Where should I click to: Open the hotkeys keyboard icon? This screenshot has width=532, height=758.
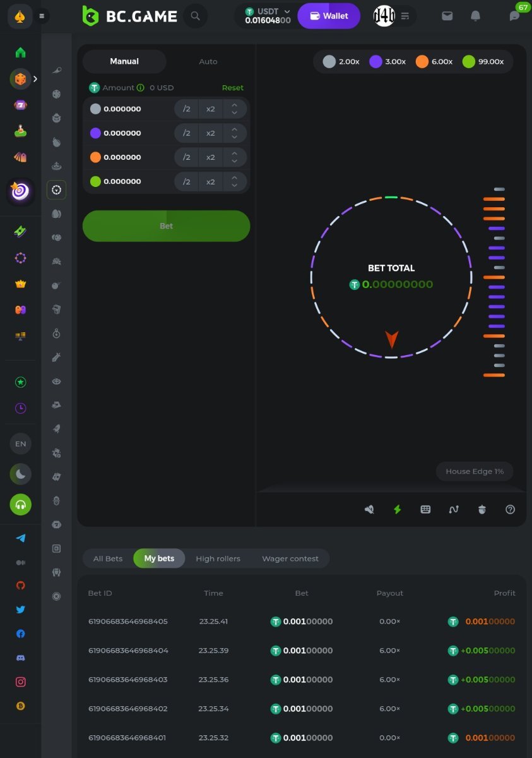(x=425, y=509)
